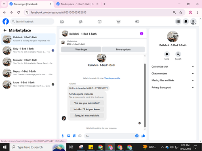Viewport: 202px width, 151px height.
Task: Open the notifications bell in header
Action: (x=186, y=21)
